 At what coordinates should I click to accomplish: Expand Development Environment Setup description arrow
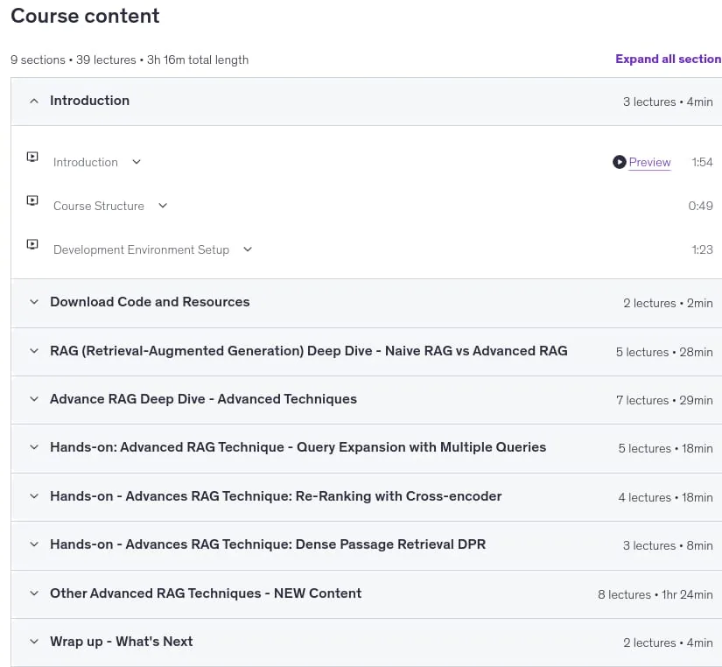pos(248,249)
